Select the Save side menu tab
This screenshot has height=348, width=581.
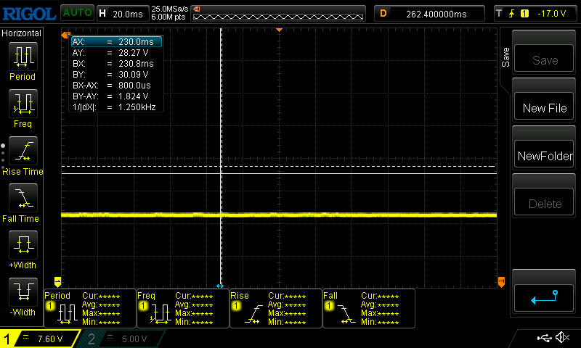(x=505, y=58)
